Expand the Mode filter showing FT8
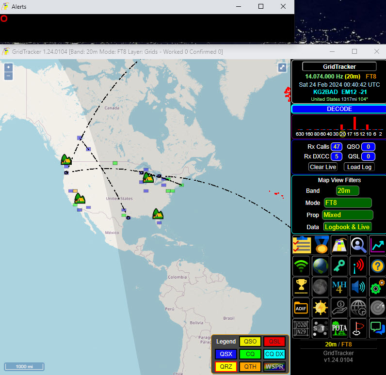Image resolution: width=386 pixels, height=375 pixels. [348, 203]
